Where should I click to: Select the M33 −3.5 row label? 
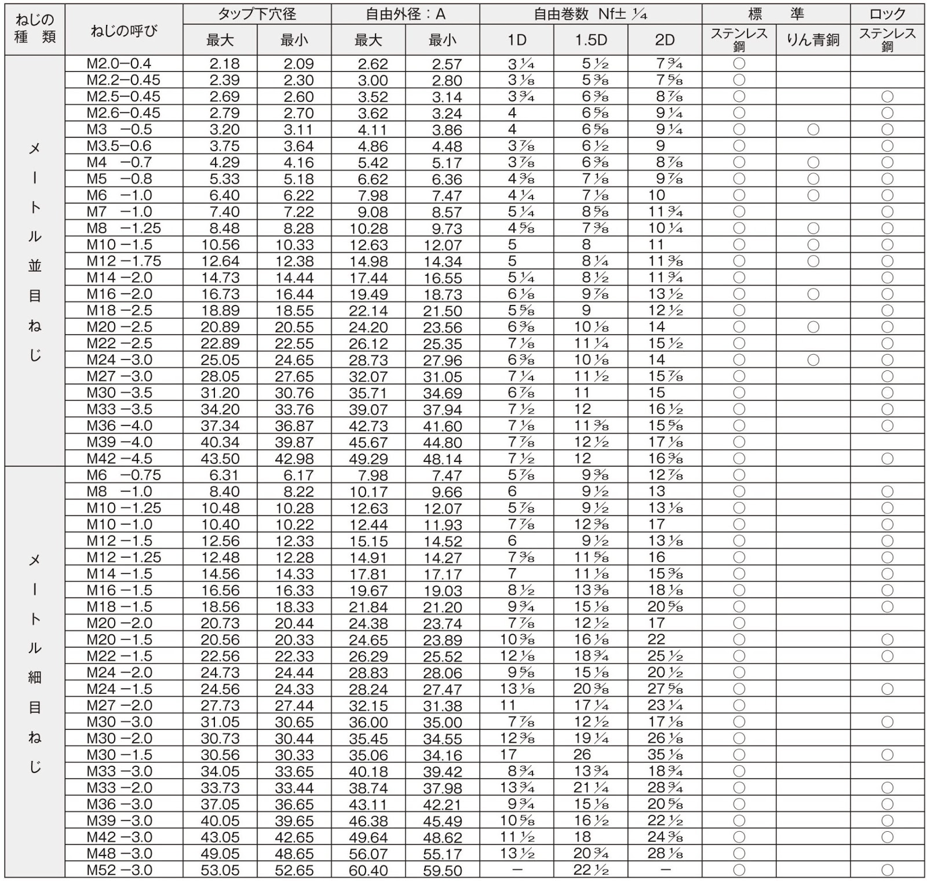point(119,410)
